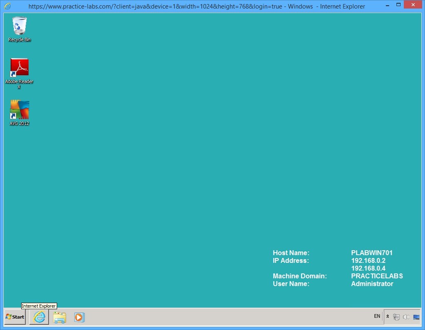Close the Internet Explorer window
The height and width of the screenshot is (330, 425).
pyautogui.click(x=413, y=4)
